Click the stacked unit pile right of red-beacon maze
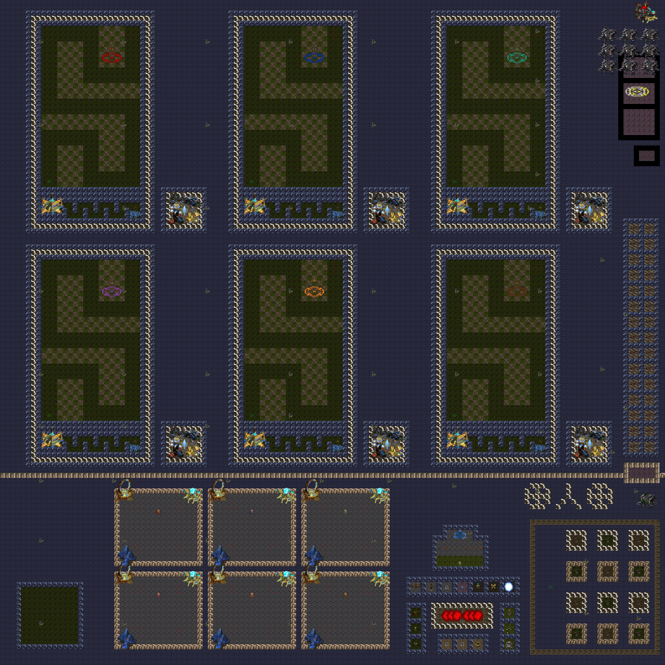 coord(184,209)
